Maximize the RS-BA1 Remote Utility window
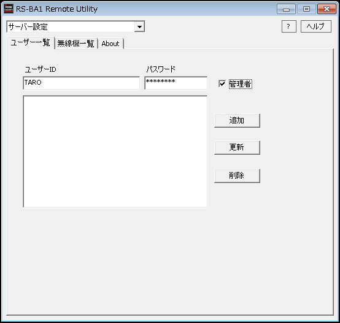The height and width of the screenshot is (323, 340). point(306,9)
